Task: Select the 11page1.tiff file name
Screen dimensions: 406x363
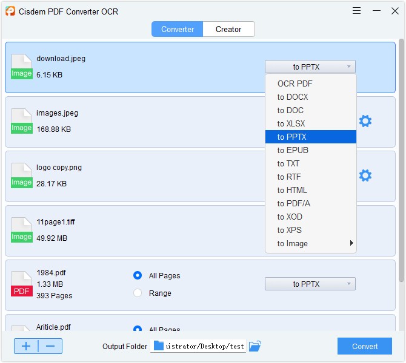Action: click(x=56, y=222)
